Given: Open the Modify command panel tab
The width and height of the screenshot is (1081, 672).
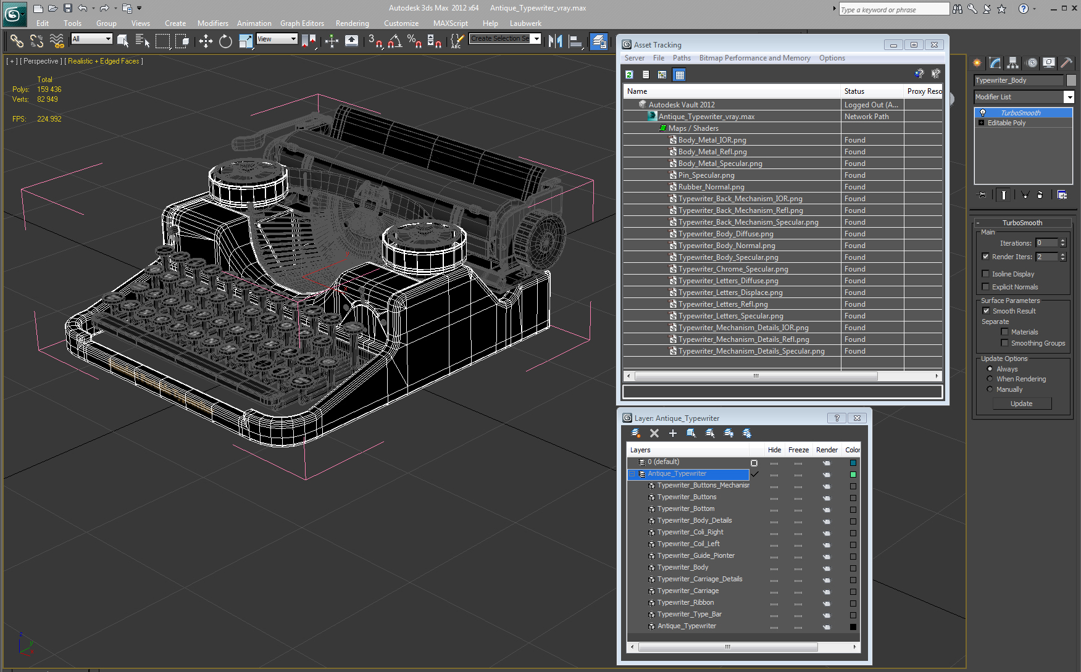Looking at the screenshot, I should click(x=995, y=63).
